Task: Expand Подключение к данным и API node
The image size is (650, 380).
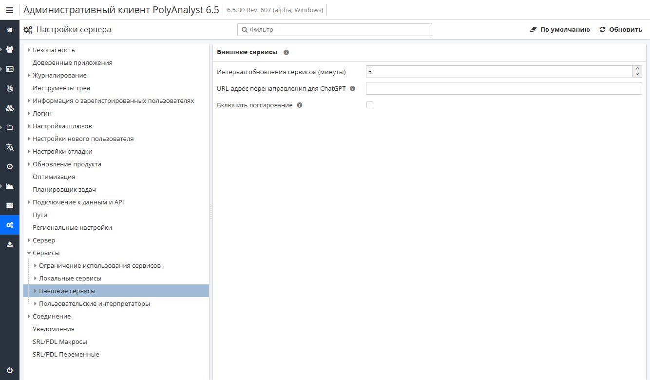Action: [x=29, y=202]
